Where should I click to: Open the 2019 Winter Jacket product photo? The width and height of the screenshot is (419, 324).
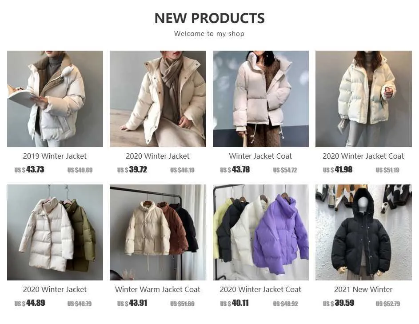pos(55,99)
